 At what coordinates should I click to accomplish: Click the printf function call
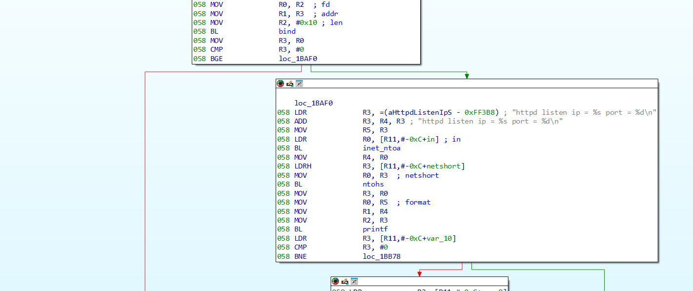click(x=375, y=229)
